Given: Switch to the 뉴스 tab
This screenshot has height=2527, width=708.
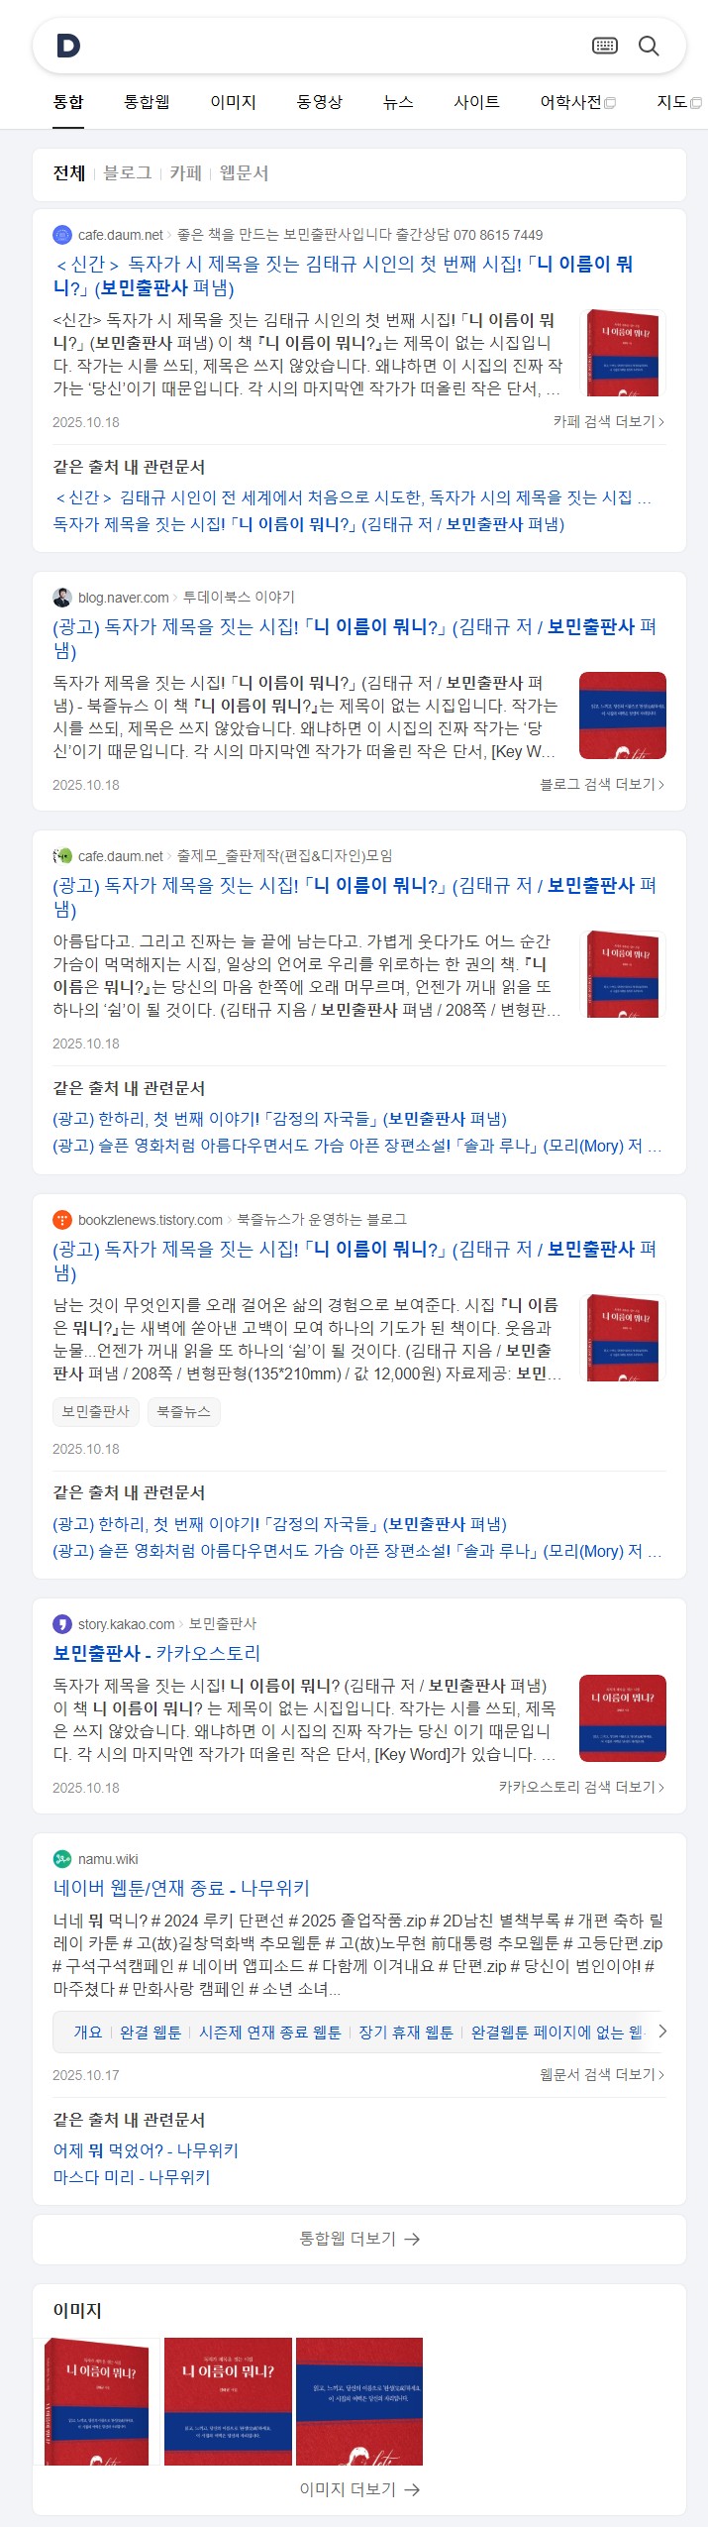Looking at the screenshot, I should click(x=398, y=102).
